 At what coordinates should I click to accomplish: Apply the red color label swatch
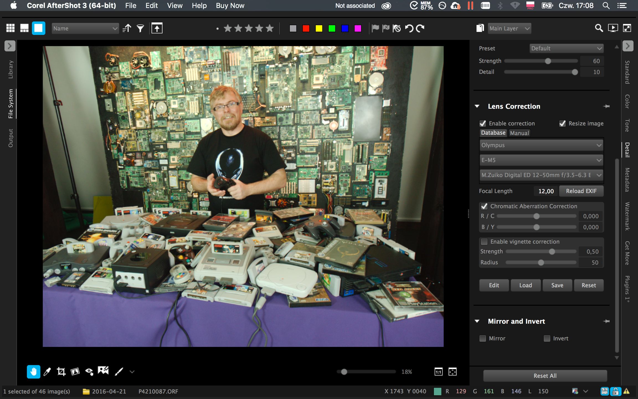click(306, 28)
